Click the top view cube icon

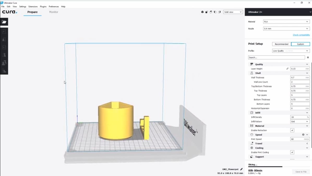coord(211,12)
